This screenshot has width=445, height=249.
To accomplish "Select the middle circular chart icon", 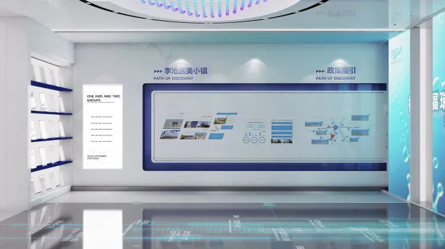I will point(254,139).
